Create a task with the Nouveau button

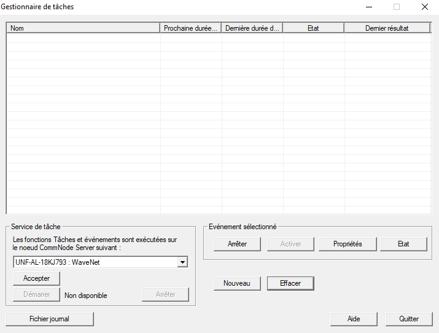237,283
